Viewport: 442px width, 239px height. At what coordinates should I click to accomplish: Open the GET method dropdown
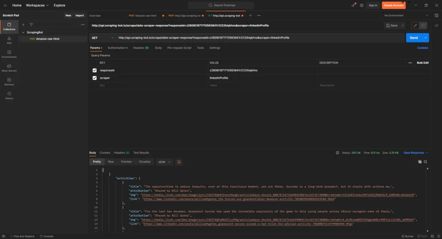[102, 38]
